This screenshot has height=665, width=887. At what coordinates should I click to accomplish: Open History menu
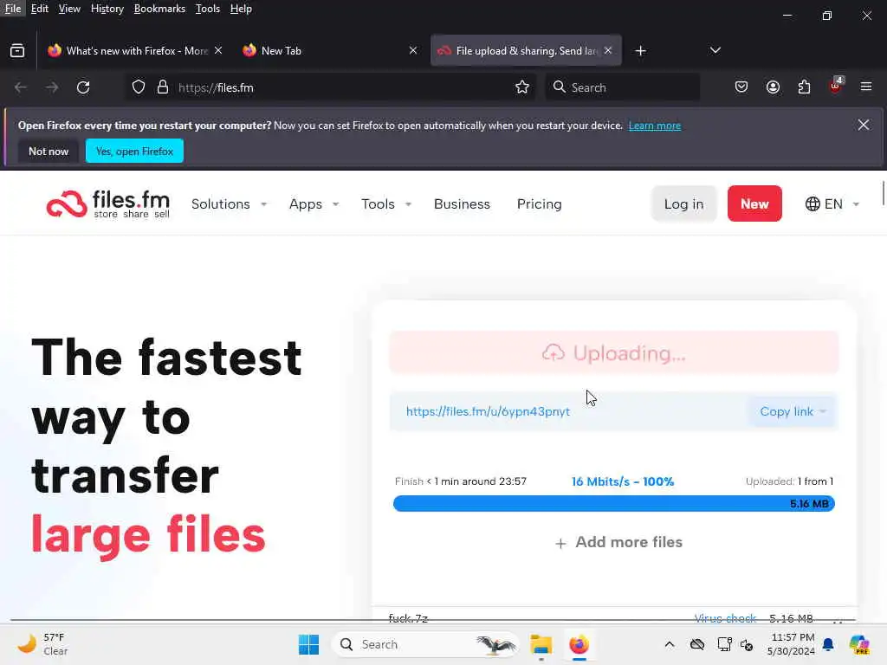pos(107,9)
